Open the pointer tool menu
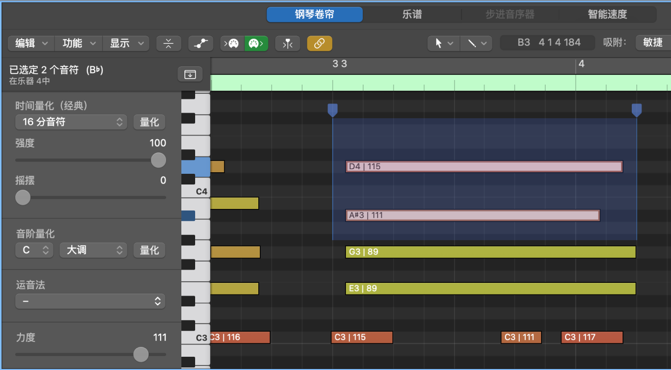 (444, 43)
